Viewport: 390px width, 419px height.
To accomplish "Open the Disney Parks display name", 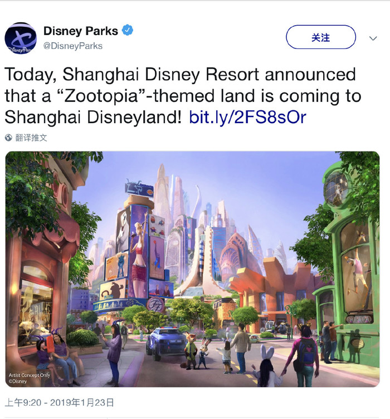I will 81,31.
